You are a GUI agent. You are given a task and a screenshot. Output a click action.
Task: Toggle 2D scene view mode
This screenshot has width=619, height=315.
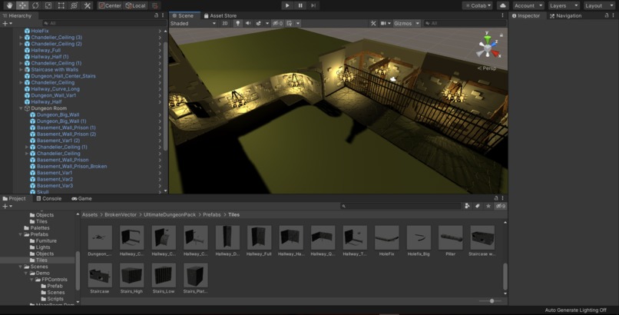coord(225,23)
